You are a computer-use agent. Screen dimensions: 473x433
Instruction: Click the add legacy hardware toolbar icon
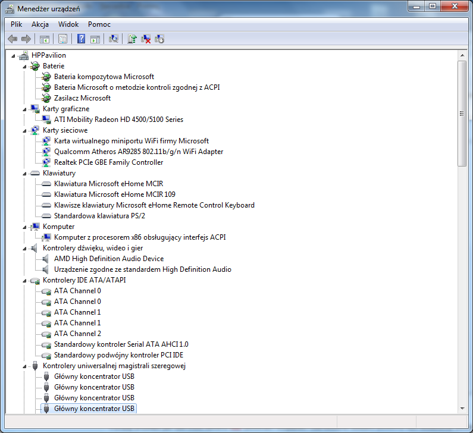tap(159, 39)
